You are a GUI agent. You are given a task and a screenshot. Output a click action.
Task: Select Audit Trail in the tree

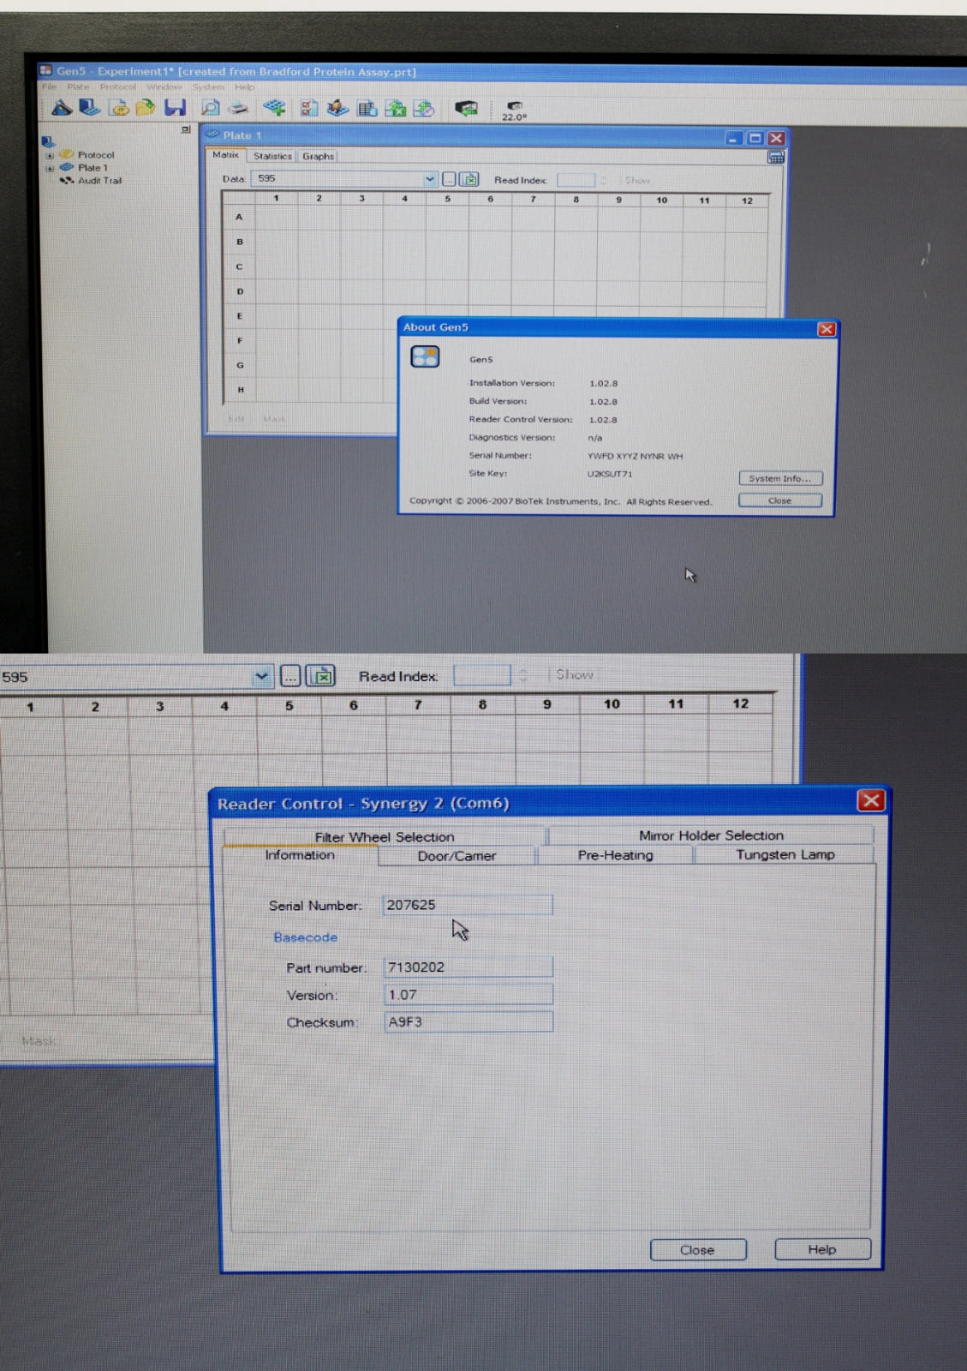coord(99,181)
